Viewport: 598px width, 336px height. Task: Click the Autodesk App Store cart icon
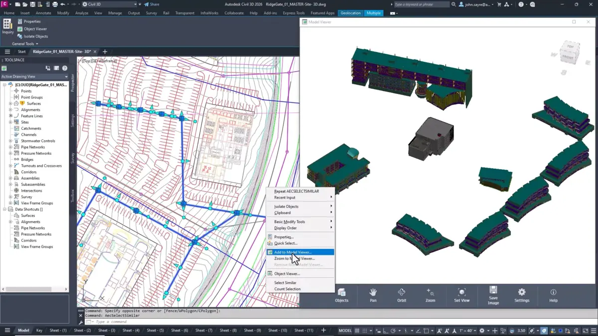[x=499, y=4]
